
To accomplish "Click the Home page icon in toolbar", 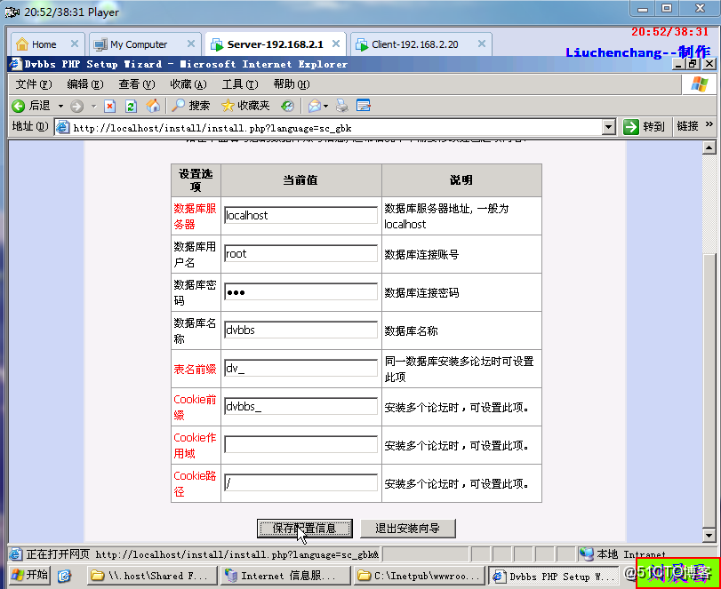I will 153,106.
